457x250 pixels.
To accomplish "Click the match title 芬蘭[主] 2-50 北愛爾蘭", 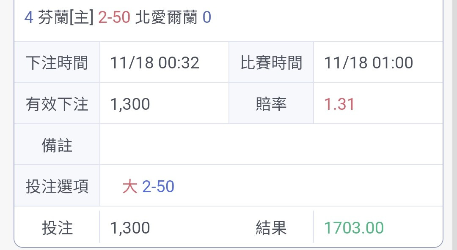I will [118, 17].
